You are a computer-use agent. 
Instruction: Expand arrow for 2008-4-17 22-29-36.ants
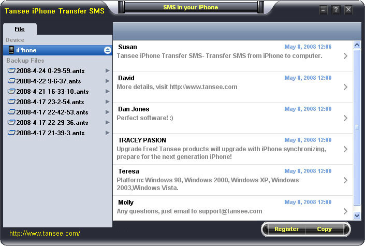107,122
